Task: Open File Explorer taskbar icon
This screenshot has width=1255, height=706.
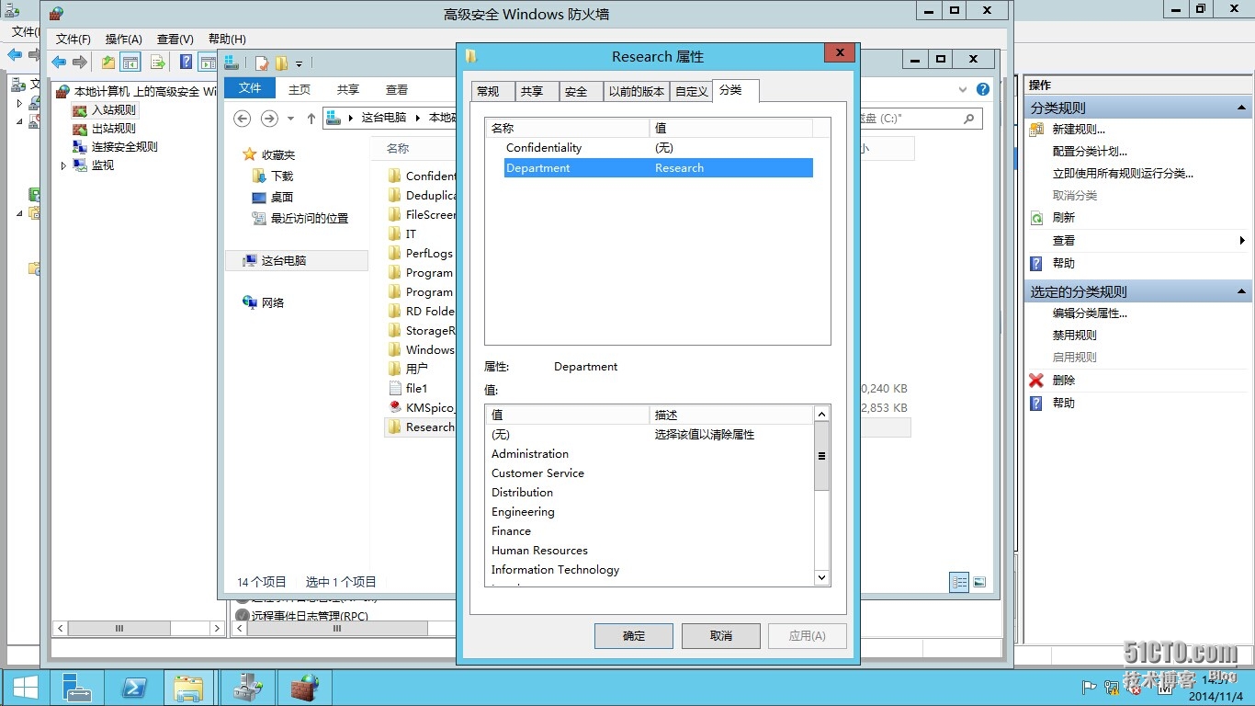Action: tap(189, 688)
